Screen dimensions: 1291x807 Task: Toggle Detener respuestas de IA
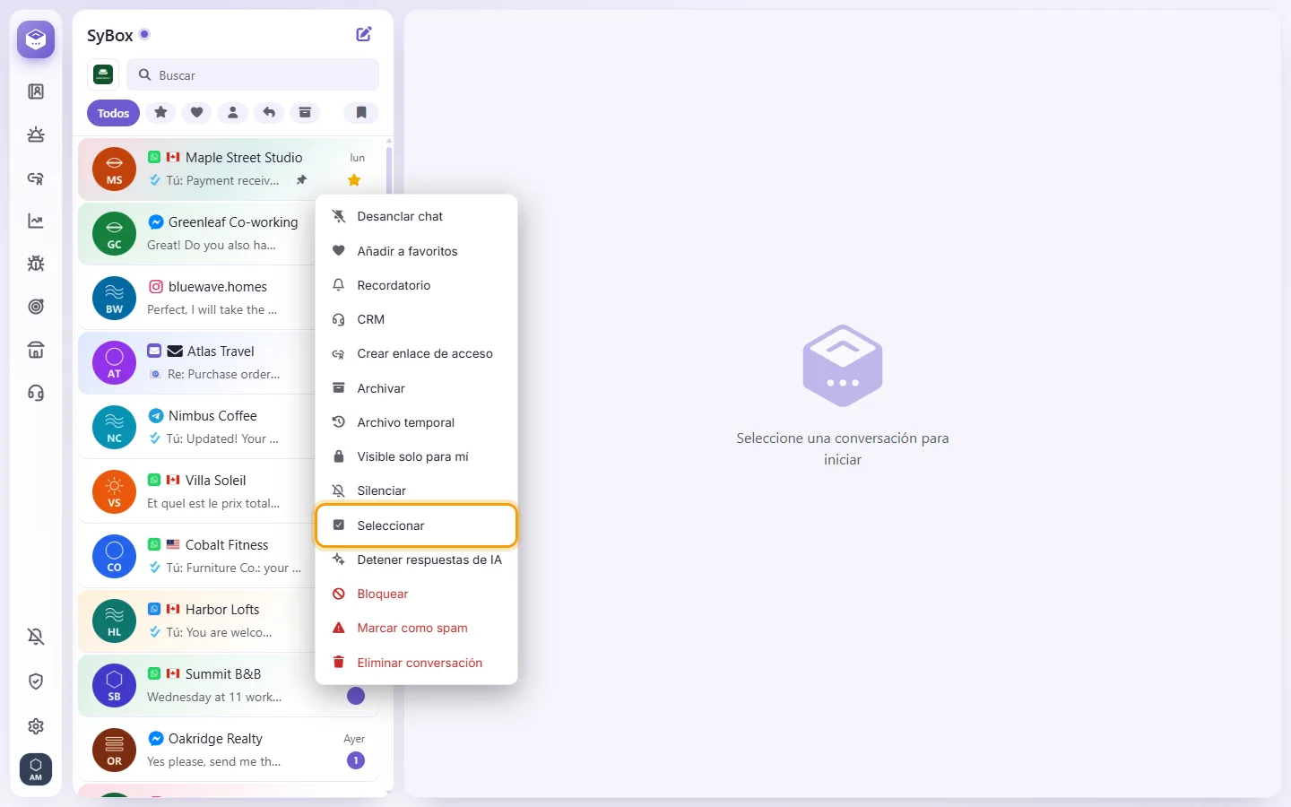(417, 560)
